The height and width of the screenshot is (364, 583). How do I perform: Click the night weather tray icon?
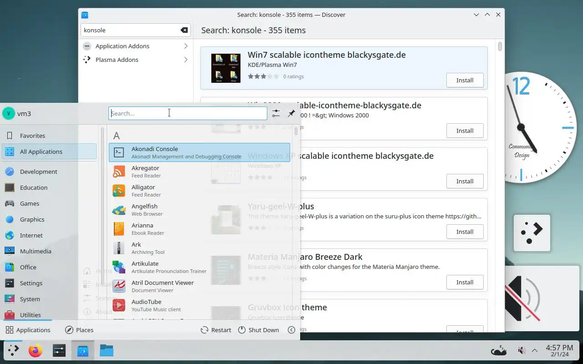point(499,350)
